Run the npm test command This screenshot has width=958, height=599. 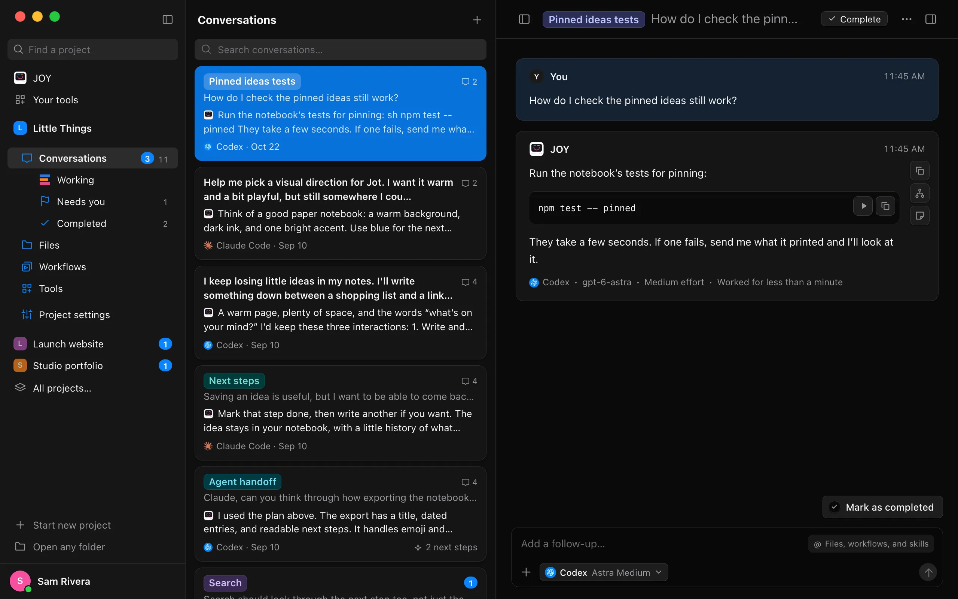pyautogui.click(x=863, y=206)
